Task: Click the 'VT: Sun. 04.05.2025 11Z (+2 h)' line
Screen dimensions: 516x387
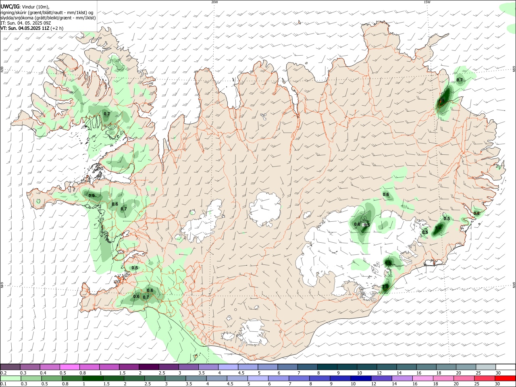Action: [x=32, y=28]
